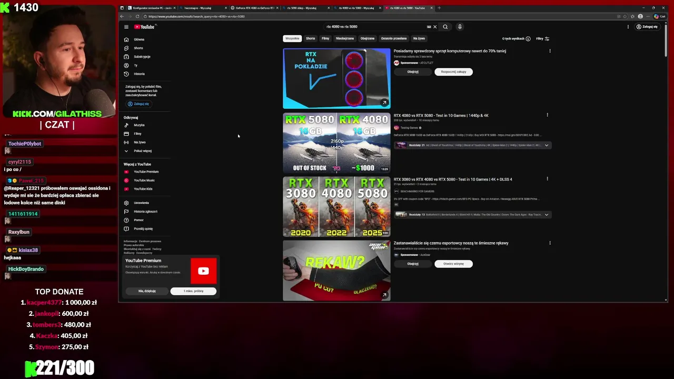
Task: Select the Filmy filter chip
Action: pos(325,38)
